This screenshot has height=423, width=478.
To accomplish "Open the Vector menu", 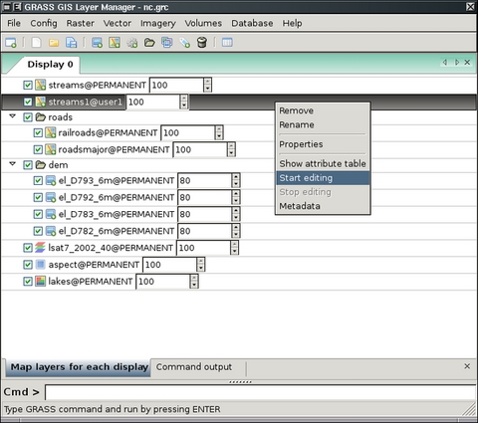I will click(x=118, y=23).
